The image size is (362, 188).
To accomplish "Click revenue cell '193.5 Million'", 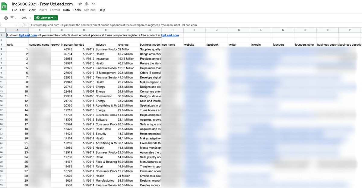I will pyautogui.click(x=128, y=59).
